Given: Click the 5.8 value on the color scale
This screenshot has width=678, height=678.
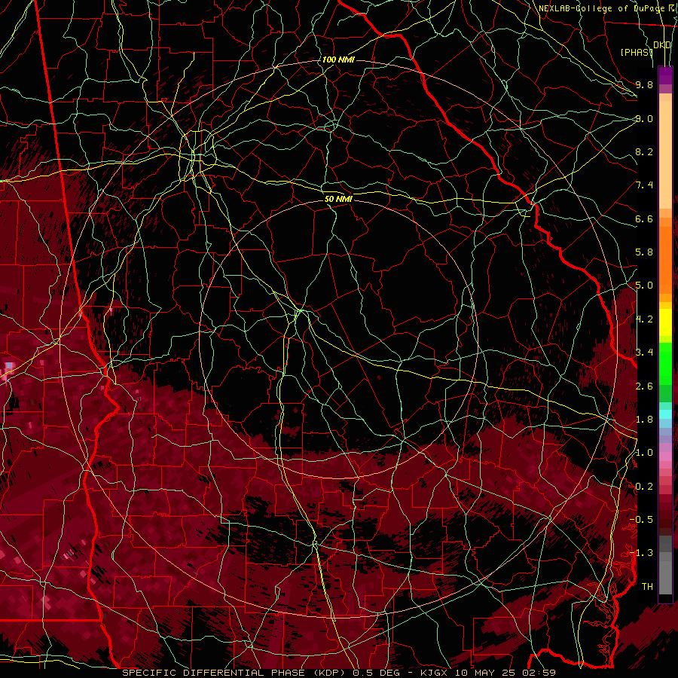Looking at the screenshot, I should (x=644, y=252).
